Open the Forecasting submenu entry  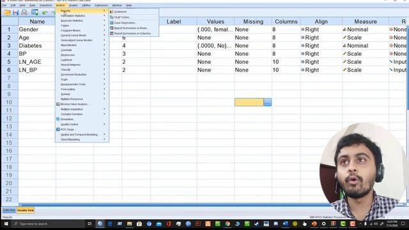82,89
